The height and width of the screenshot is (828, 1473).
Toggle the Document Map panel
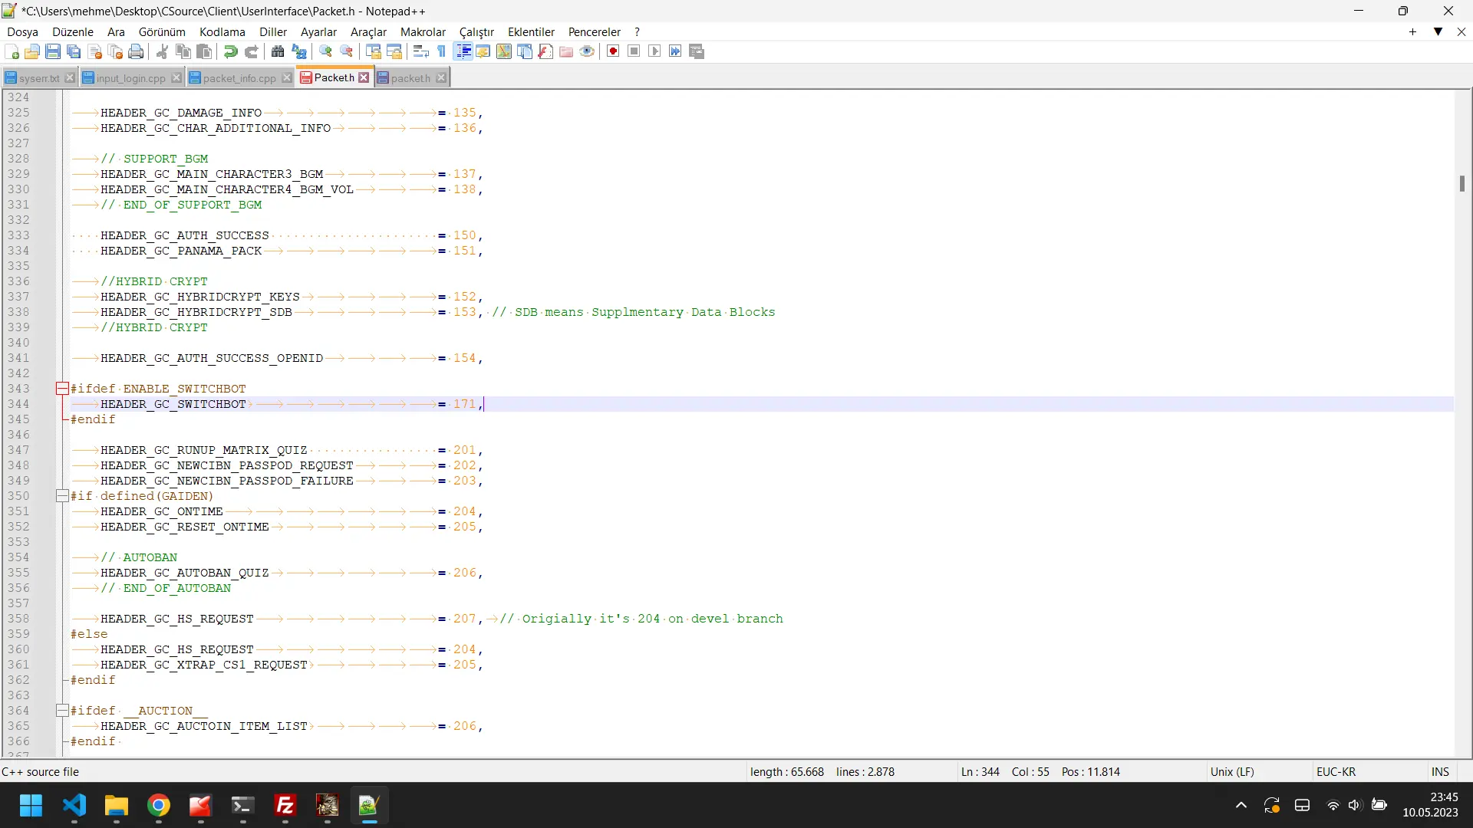click(x=504, y=51)
